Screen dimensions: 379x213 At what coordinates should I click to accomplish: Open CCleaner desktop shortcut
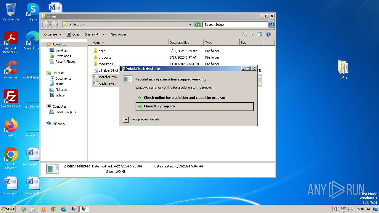(x=11, y=70)
